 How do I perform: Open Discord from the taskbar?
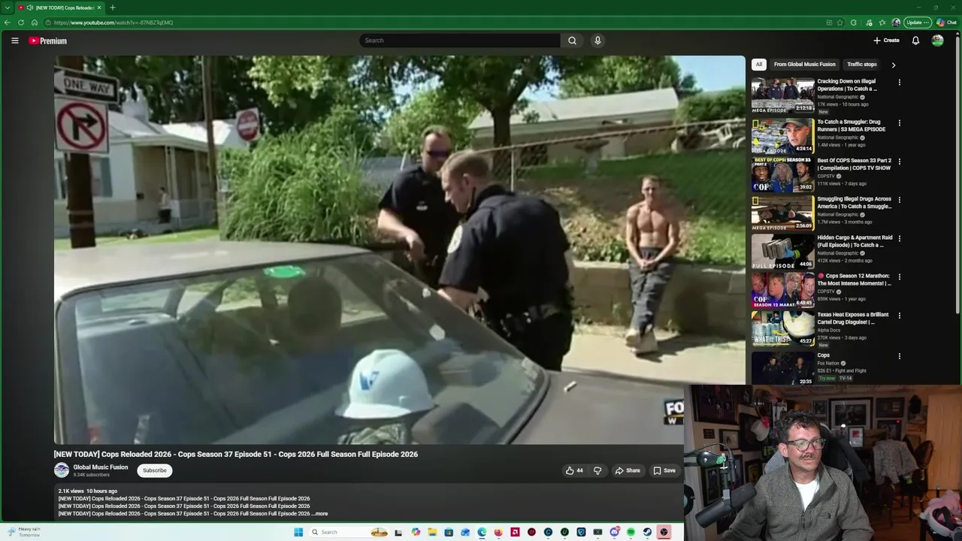coord(614,532)
